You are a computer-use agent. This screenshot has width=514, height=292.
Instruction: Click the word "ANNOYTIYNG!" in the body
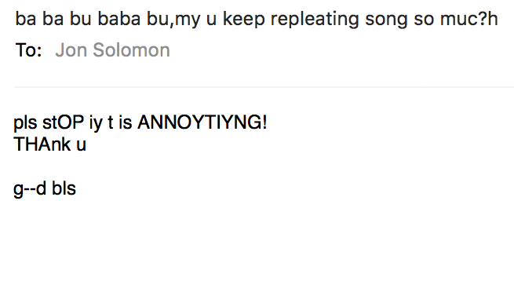point(202,122)
